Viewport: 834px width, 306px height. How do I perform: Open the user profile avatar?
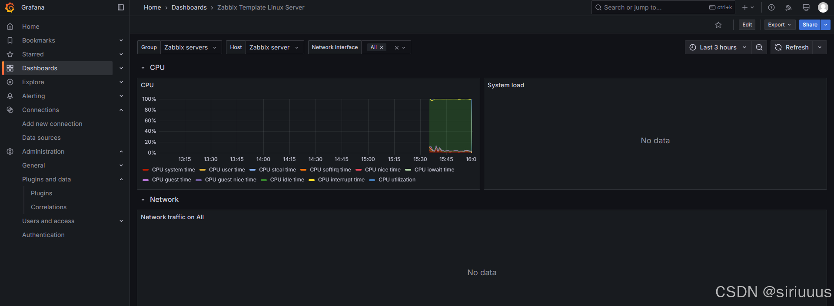click(823, 7)
